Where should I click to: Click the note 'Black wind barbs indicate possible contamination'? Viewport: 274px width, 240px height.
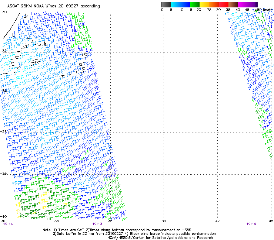[x=173, y=234]
